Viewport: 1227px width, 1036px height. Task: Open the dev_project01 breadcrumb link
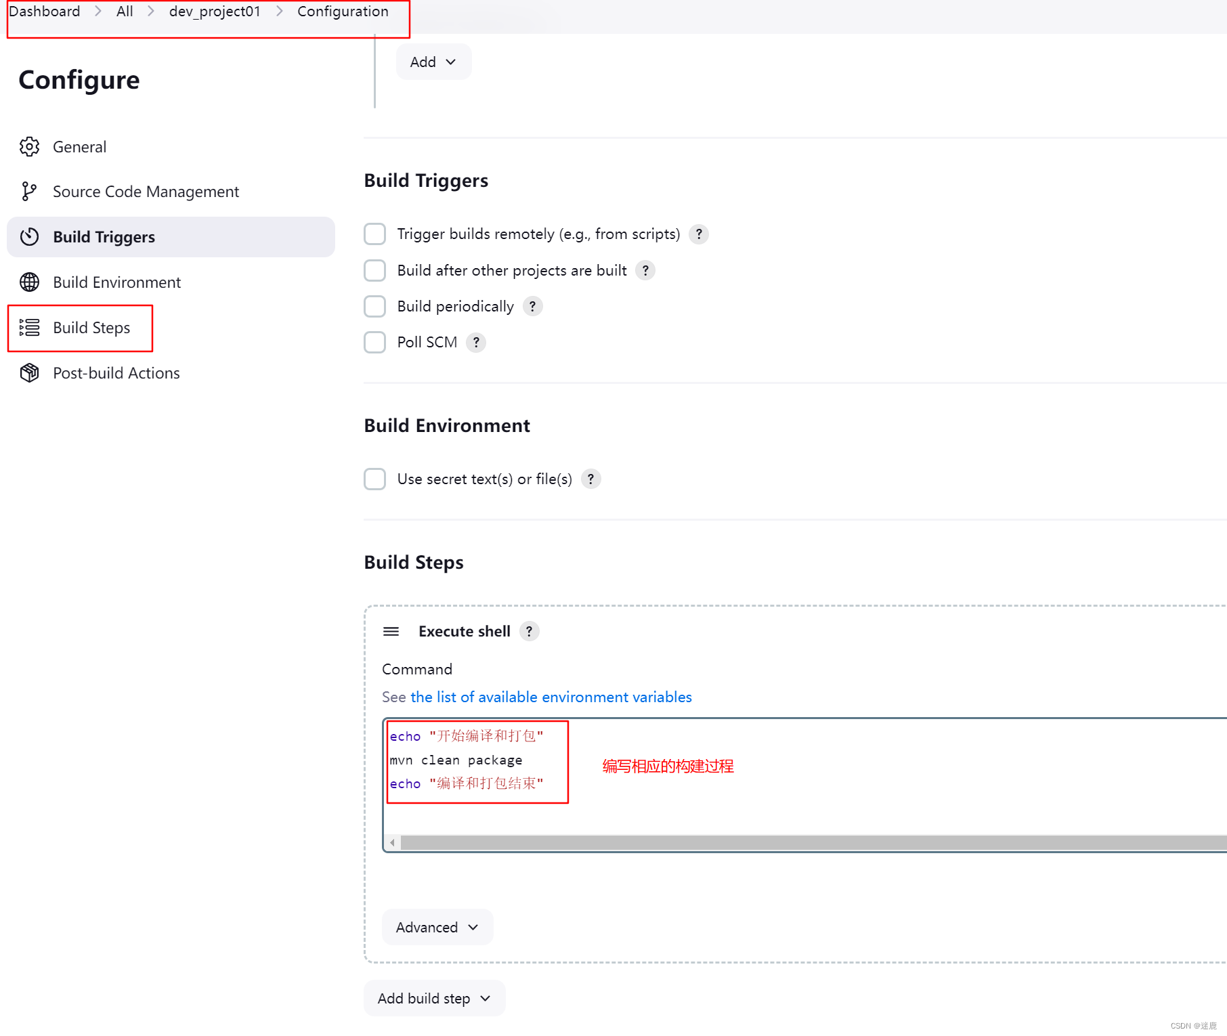point(215,12)
